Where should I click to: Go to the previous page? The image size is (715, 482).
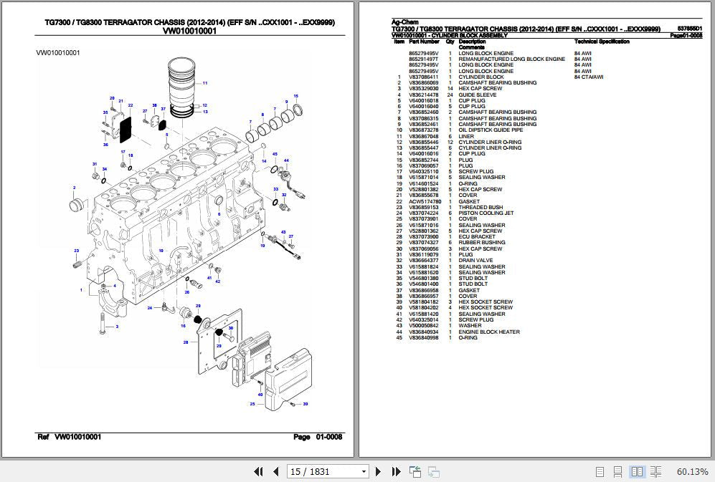(275, 471)
